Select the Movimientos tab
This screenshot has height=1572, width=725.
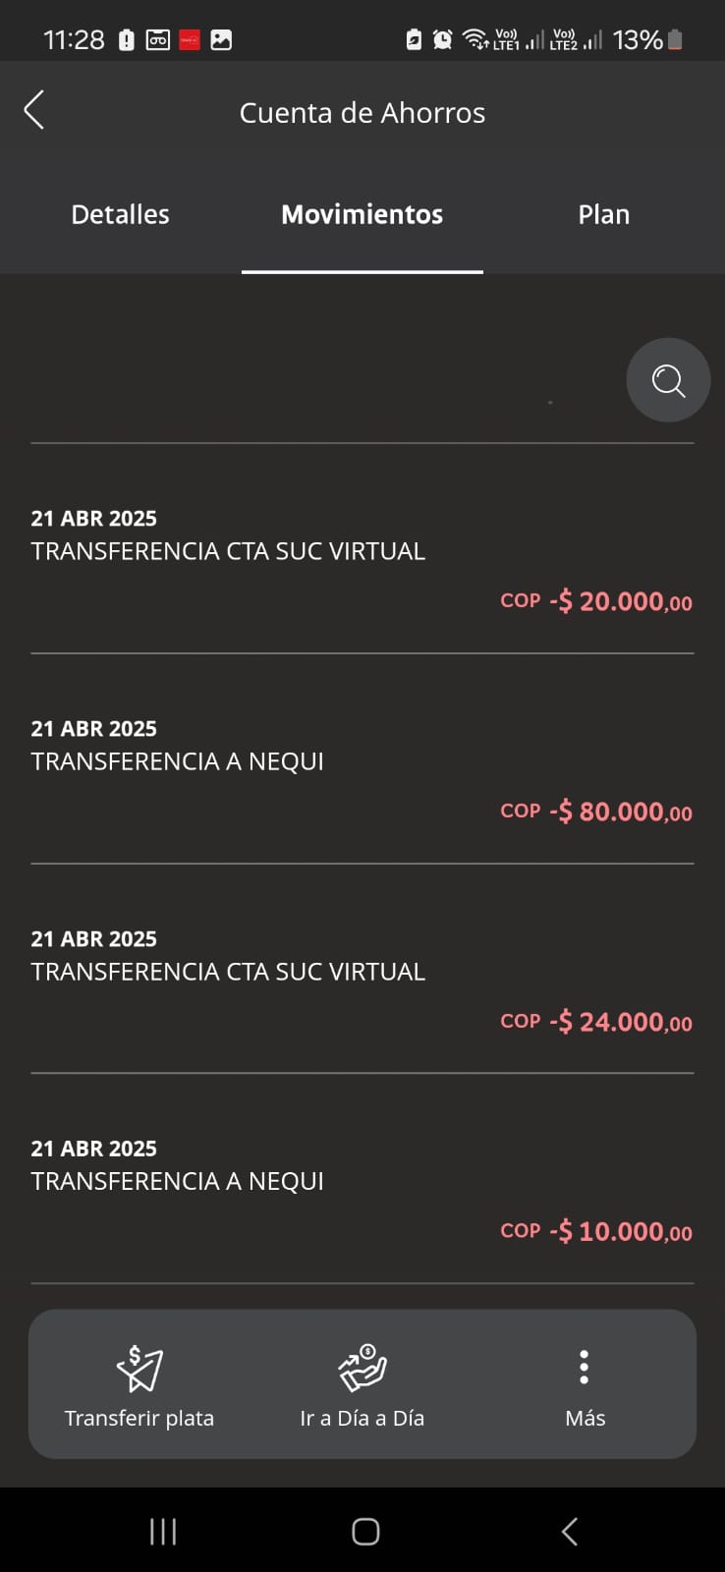tap(362, 214)
